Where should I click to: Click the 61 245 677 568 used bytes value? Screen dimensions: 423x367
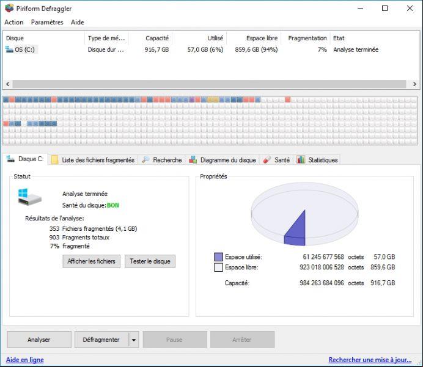[323, 257]
